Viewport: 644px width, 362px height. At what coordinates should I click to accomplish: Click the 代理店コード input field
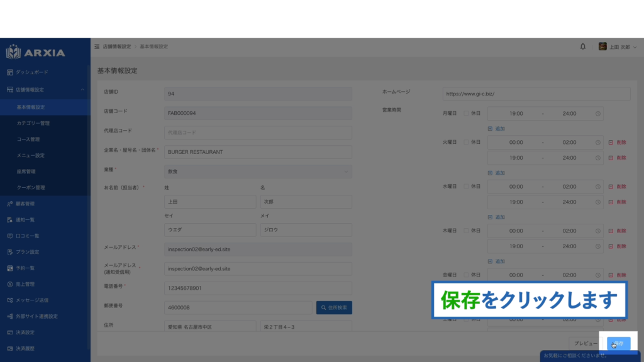point(258,133)
